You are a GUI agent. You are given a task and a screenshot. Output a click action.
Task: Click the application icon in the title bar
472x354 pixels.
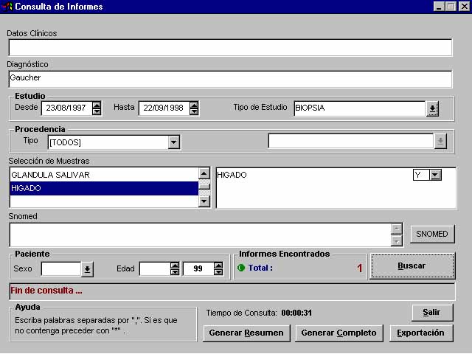click(x=7, y=7)
